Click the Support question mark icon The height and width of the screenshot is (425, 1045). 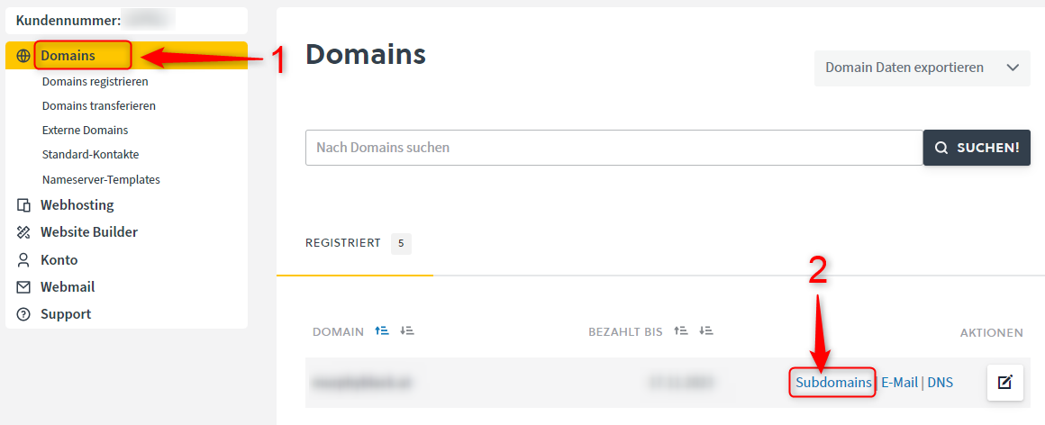[23, 314]
